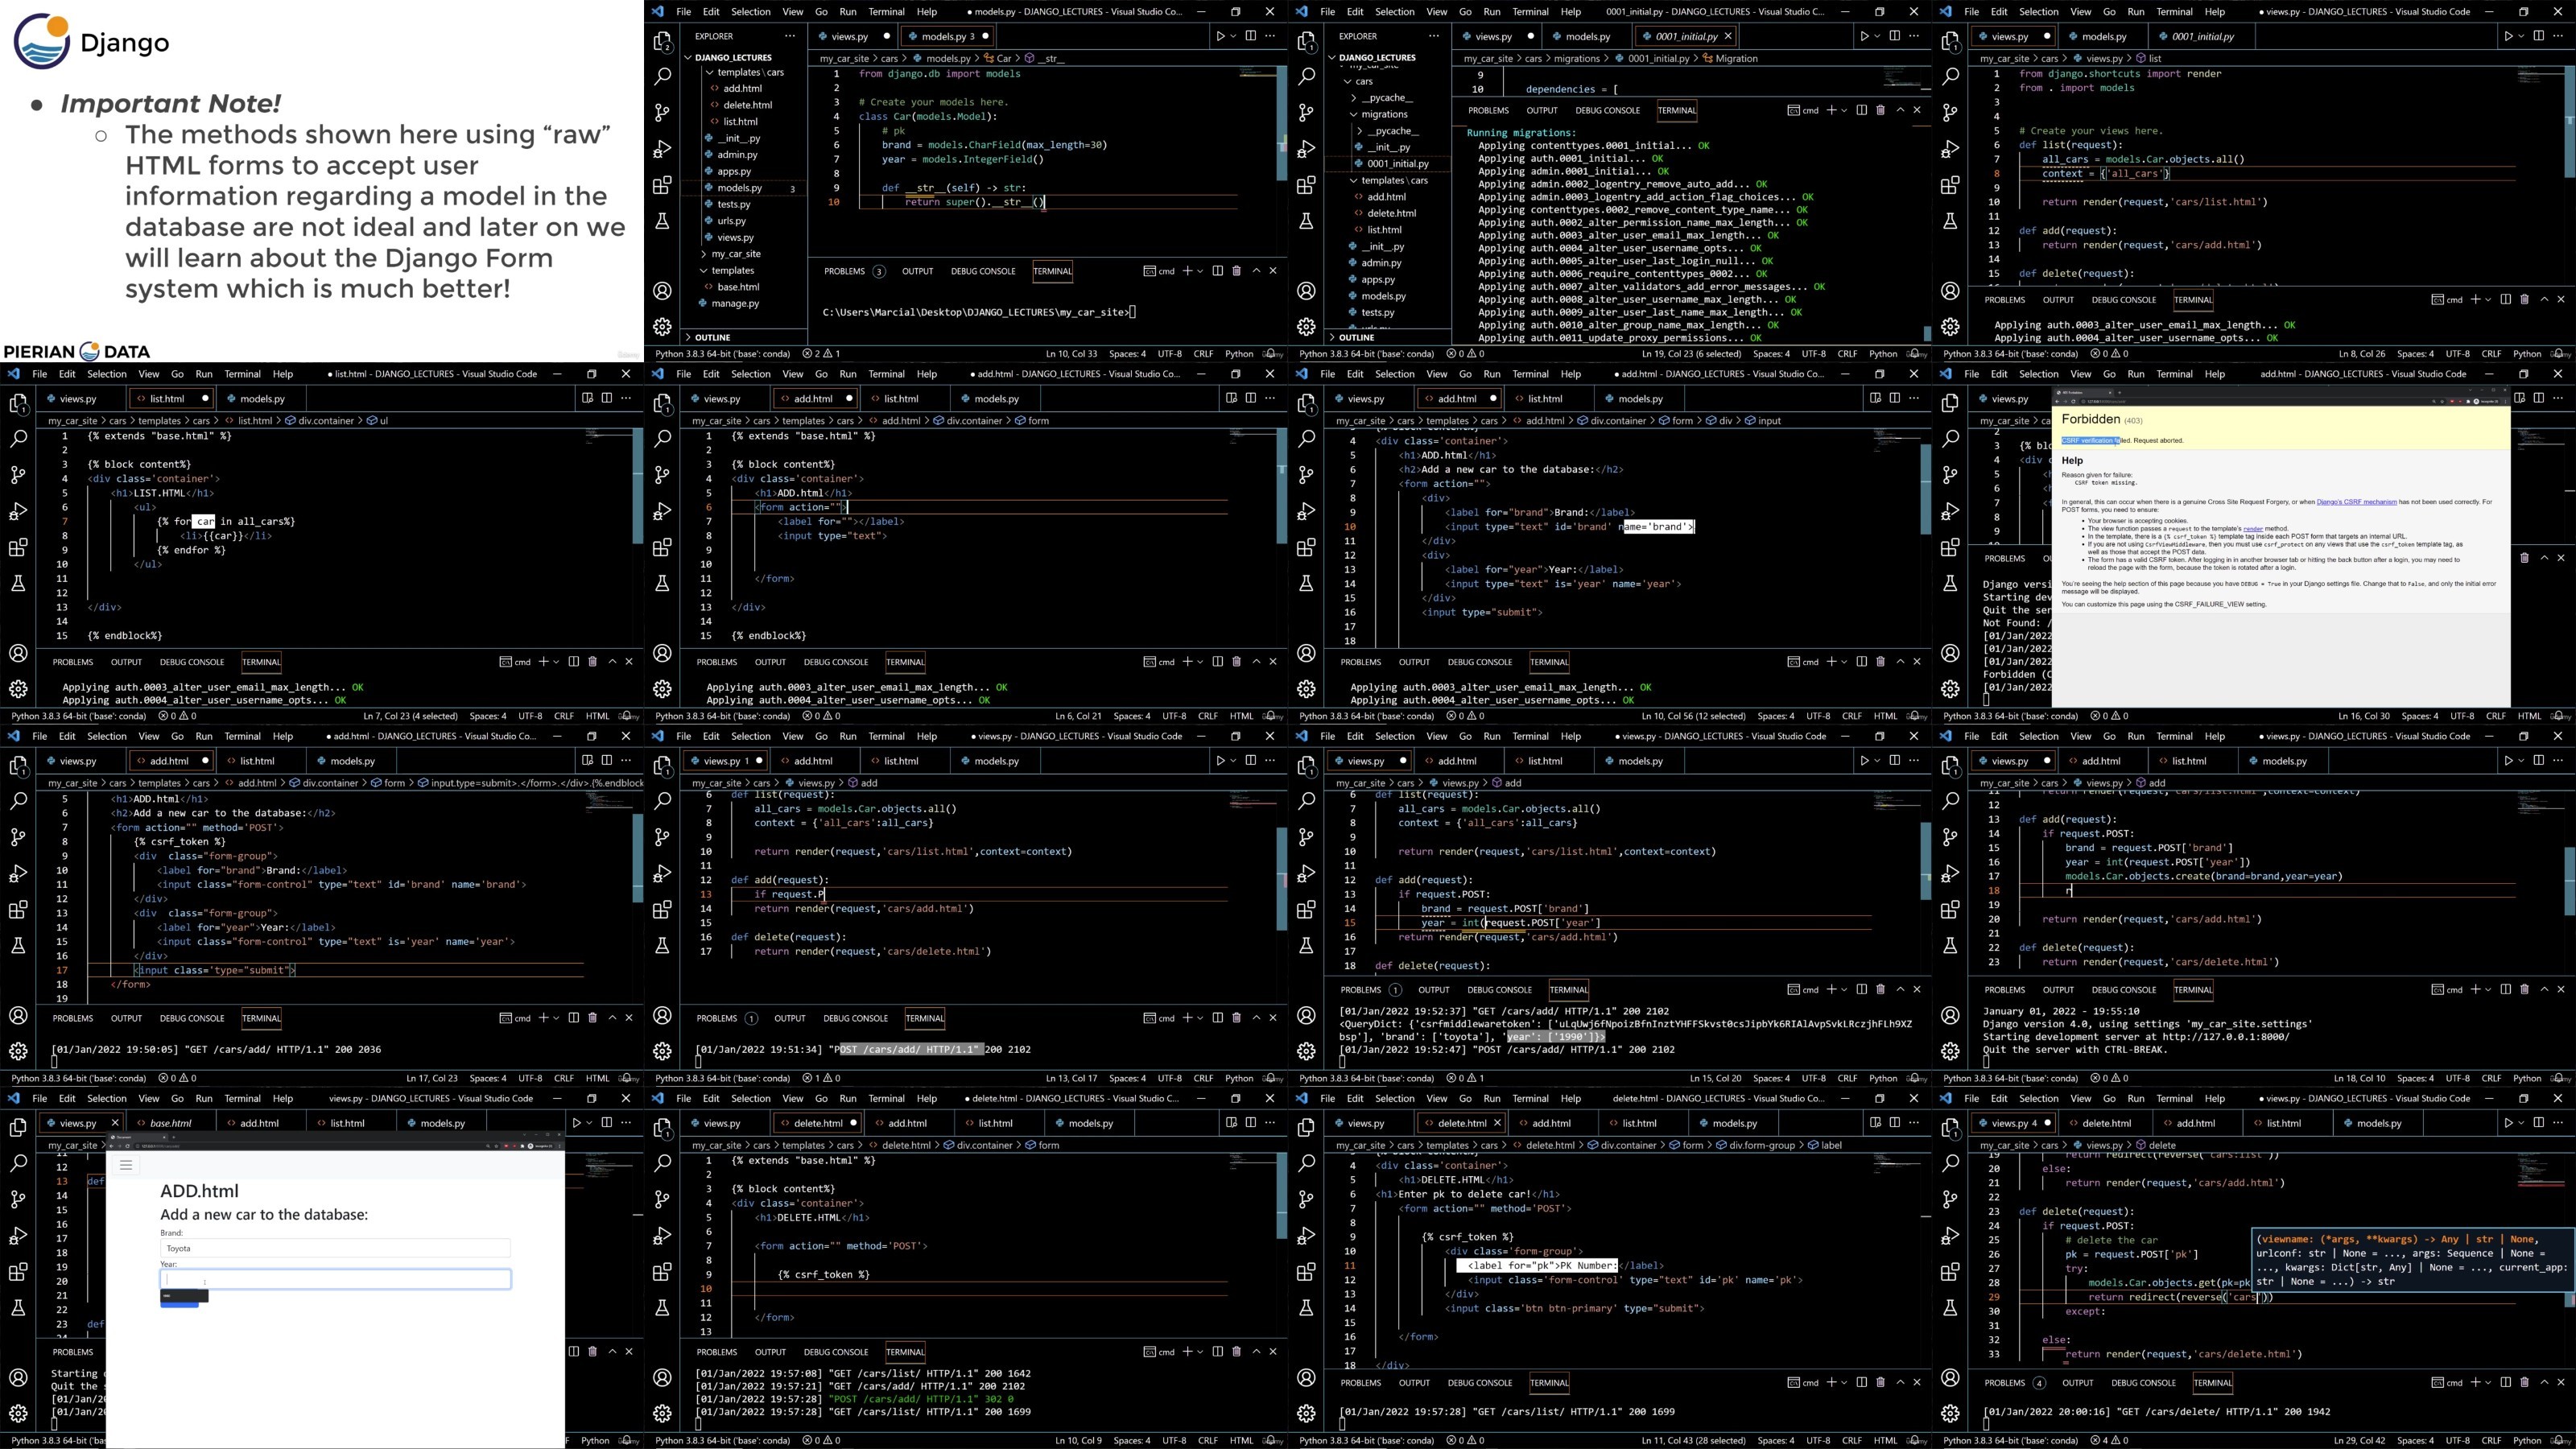
Task: Open Extensions icon in the models.py titled window
Action: (662, 185)
